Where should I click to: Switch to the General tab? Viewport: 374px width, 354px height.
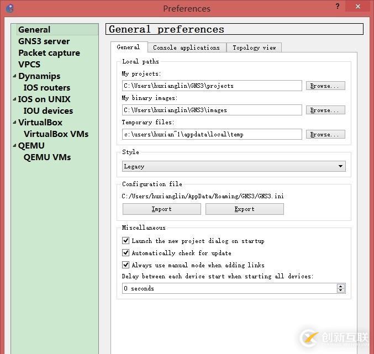click(129, 47)
